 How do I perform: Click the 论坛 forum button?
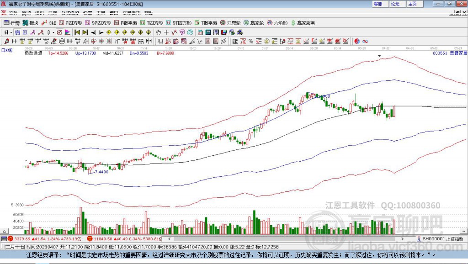[397, 4]
